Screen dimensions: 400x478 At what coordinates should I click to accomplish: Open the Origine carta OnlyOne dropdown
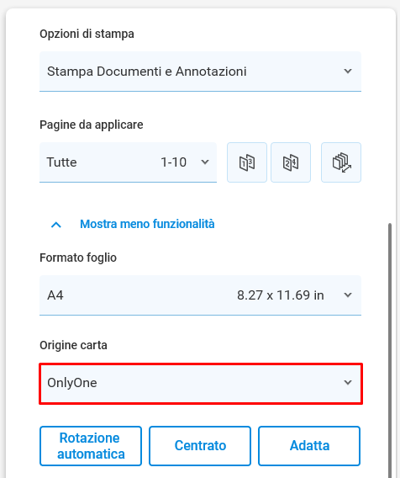click(x=201, y=384)
